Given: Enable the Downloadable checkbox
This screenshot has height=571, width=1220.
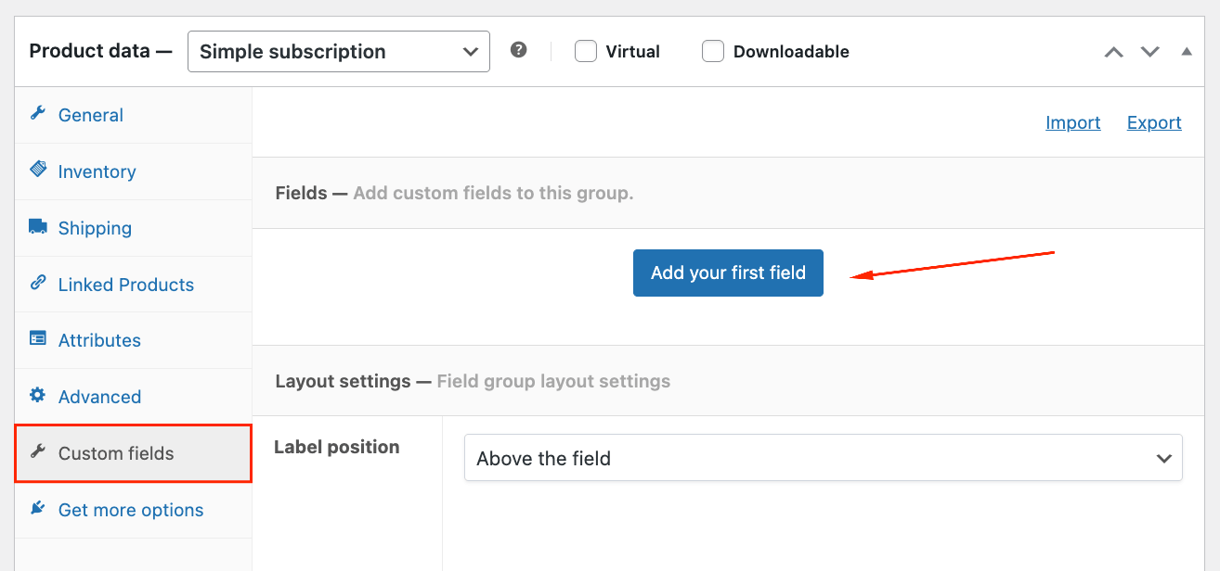Looking at the screenshot, I should coord(713,51).
